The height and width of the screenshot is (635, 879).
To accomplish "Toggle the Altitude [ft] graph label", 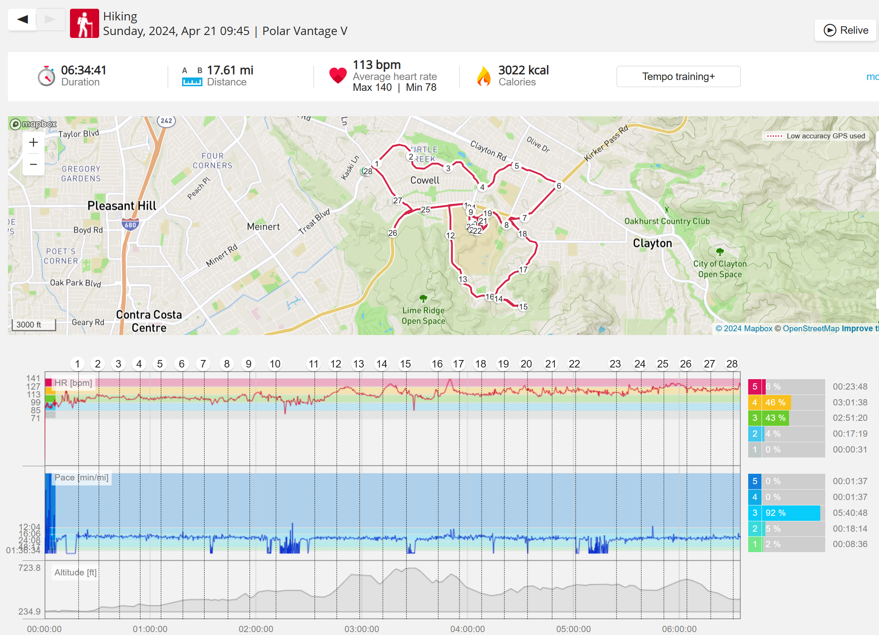I will pos(75,572).
